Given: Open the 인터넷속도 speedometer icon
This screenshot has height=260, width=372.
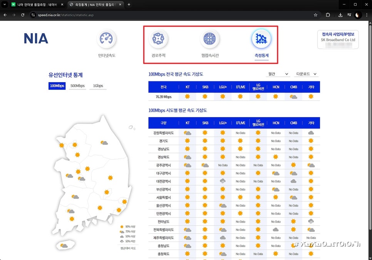Looking at the screenshot, I should point(107,39).
